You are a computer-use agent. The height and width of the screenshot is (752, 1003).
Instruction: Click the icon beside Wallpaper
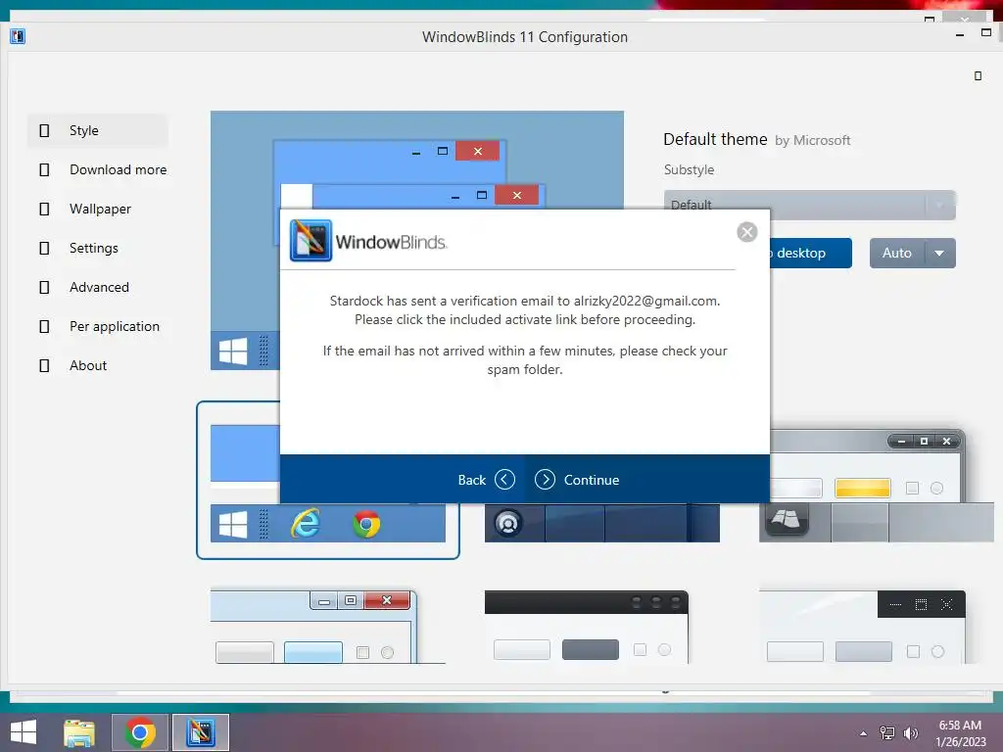pos(44,209)
